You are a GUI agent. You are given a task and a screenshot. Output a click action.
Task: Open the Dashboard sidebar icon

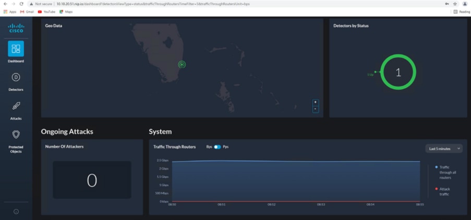pos(16,48)
